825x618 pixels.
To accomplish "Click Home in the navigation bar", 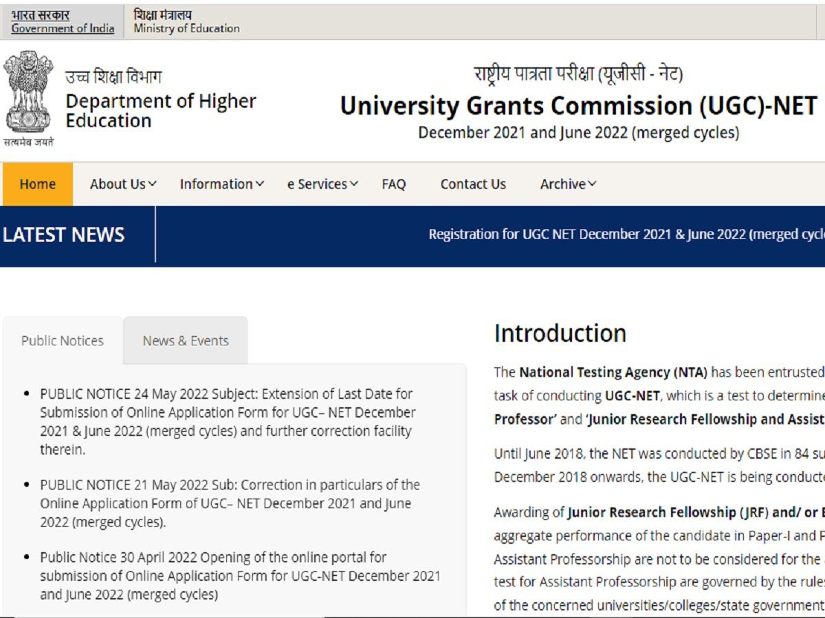I will tap(38, 184).
